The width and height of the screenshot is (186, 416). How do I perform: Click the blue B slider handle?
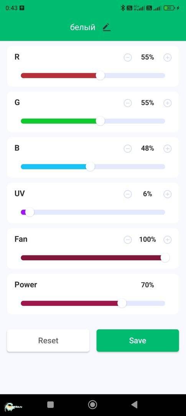90,167
